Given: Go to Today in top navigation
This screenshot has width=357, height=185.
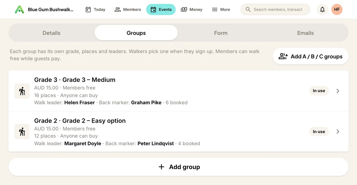Looking at the screenshot, I should coord(95,9).
